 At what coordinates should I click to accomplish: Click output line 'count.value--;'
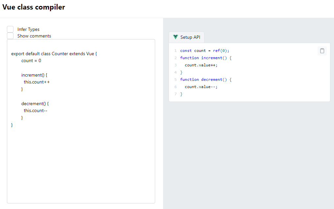pyautogui.click(x=201, y=87)
